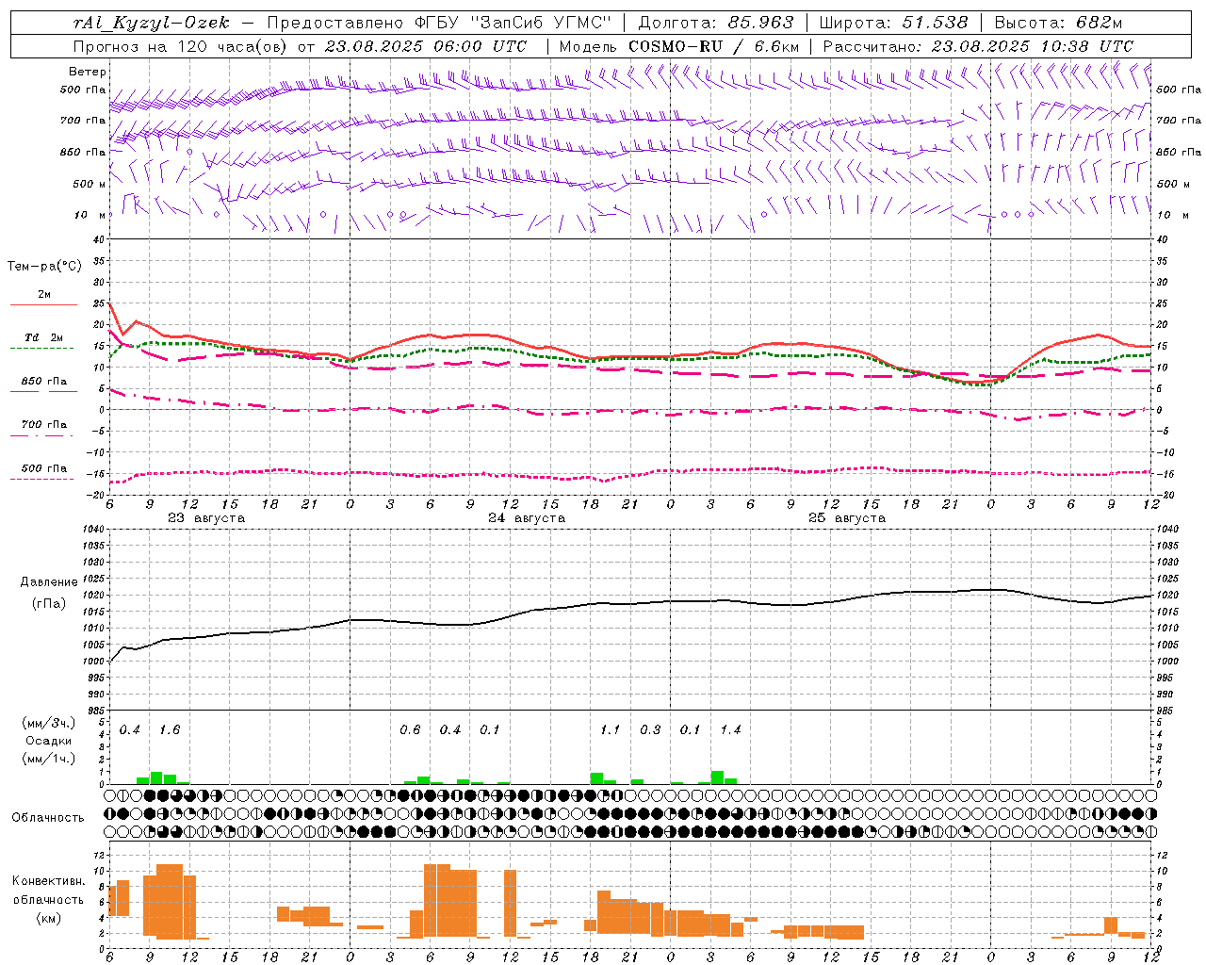Click the station name rAl_Kyzyl-Ozek in the header
The width and height of the screenshot is (1206, 965).
tap(150, 23)
